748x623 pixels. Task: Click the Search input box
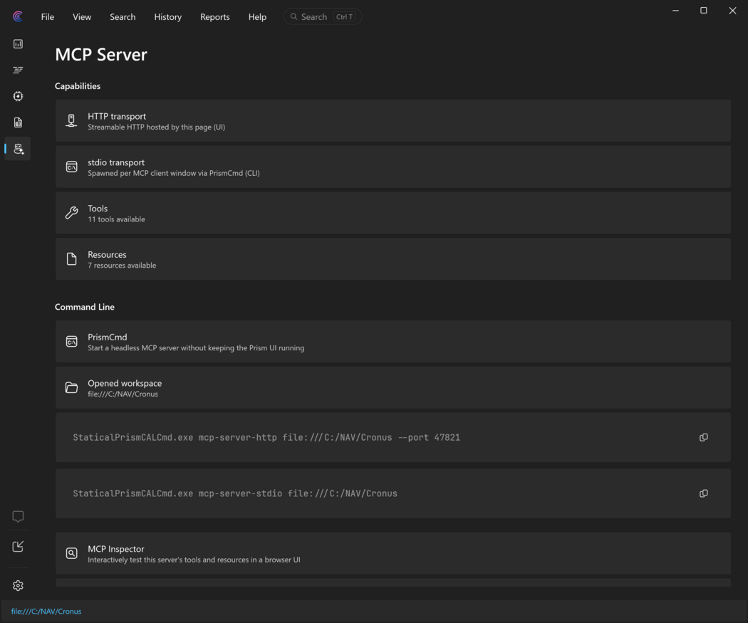(x=323, y=16)
